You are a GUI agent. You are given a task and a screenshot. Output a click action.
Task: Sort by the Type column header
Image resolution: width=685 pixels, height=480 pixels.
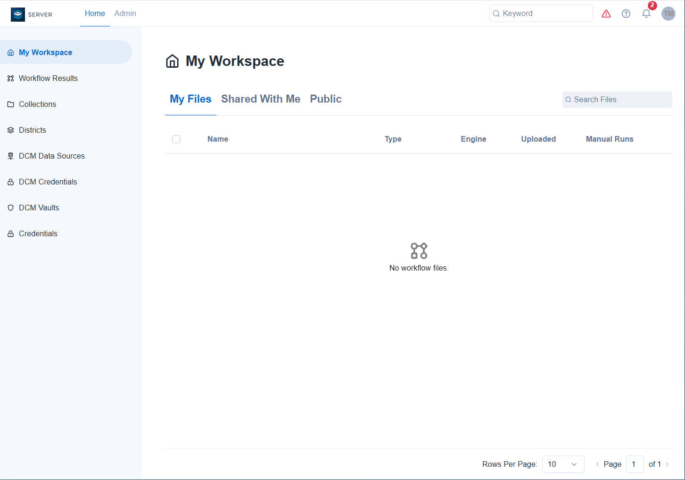coord(393,139)
